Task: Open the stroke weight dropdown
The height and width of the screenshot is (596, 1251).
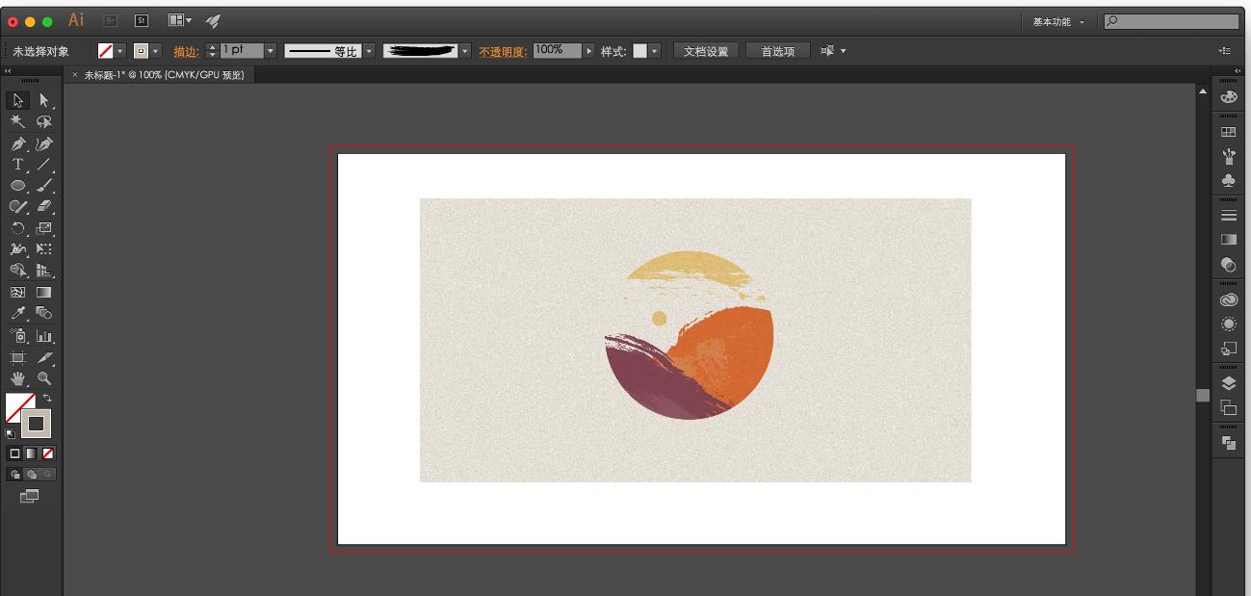Action: coord(270,50)
